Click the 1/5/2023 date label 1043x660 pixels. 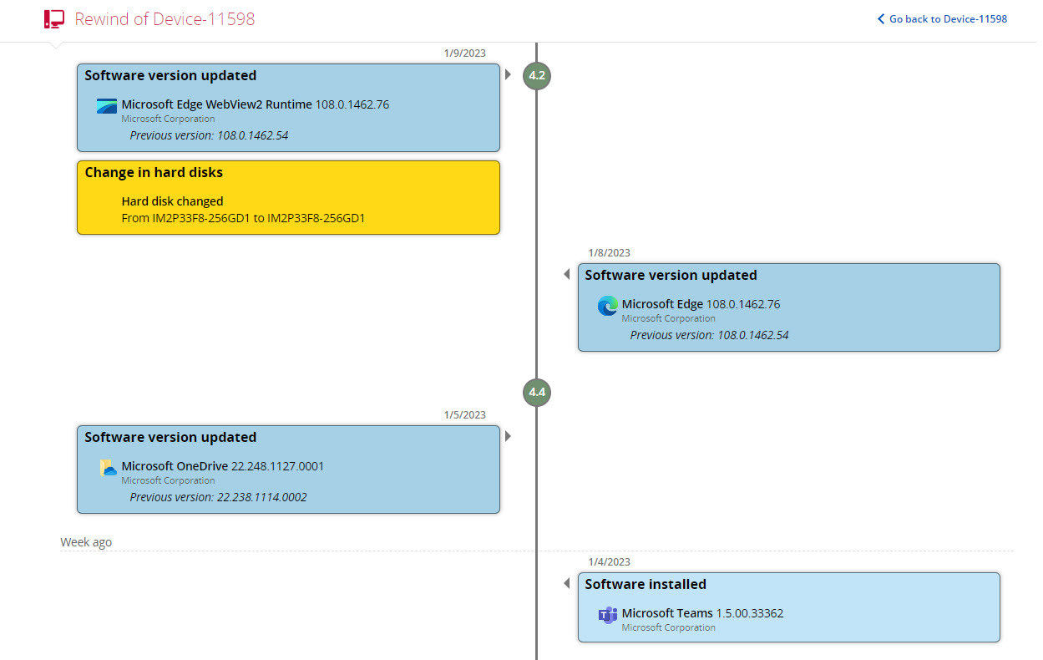(465, 415)
